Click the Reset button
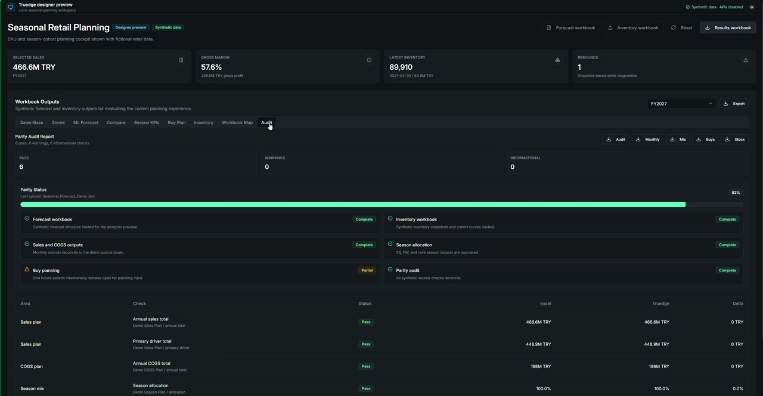This screenshot has width=763, height=396. point(681,27)
